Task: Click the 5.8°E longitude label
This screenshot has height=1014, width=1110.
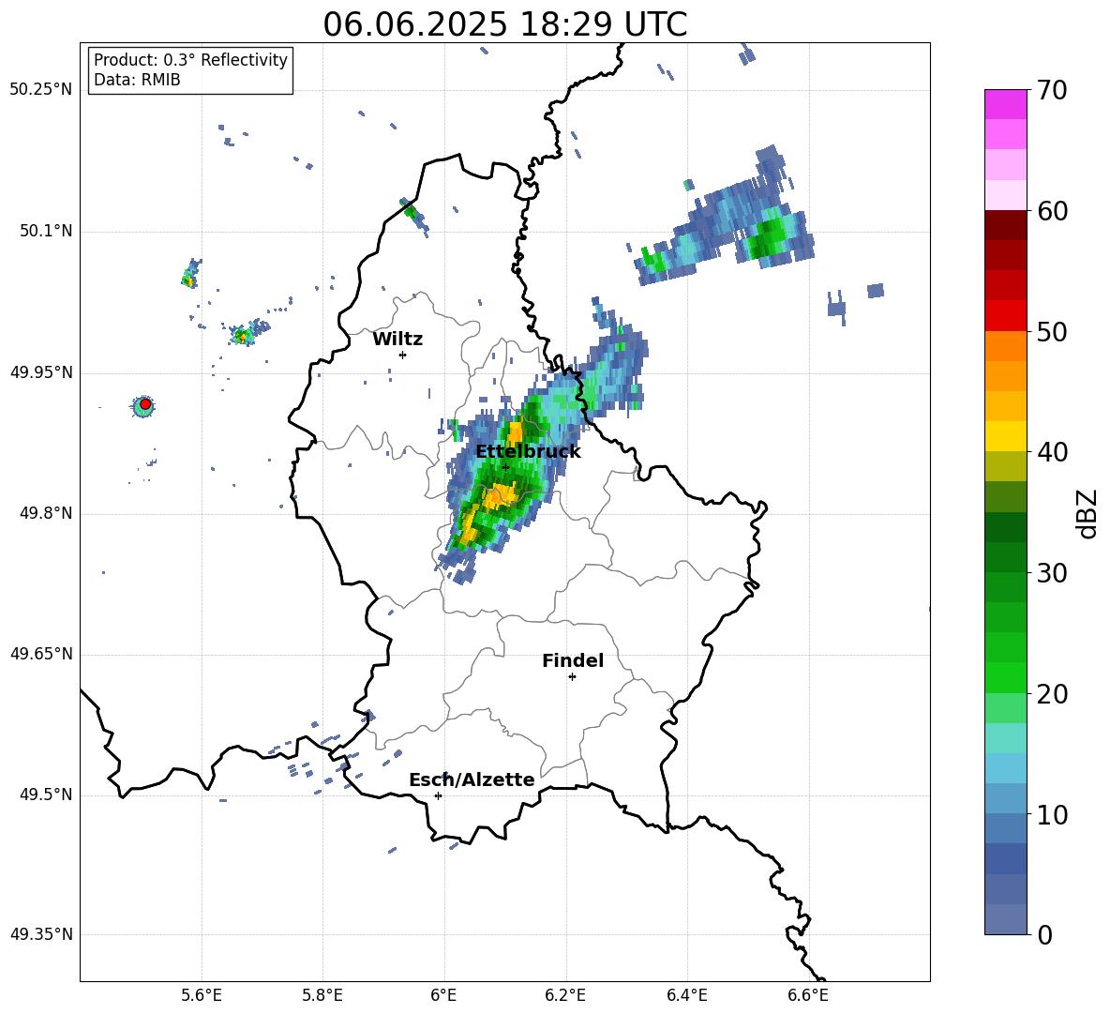Action: 322,995
